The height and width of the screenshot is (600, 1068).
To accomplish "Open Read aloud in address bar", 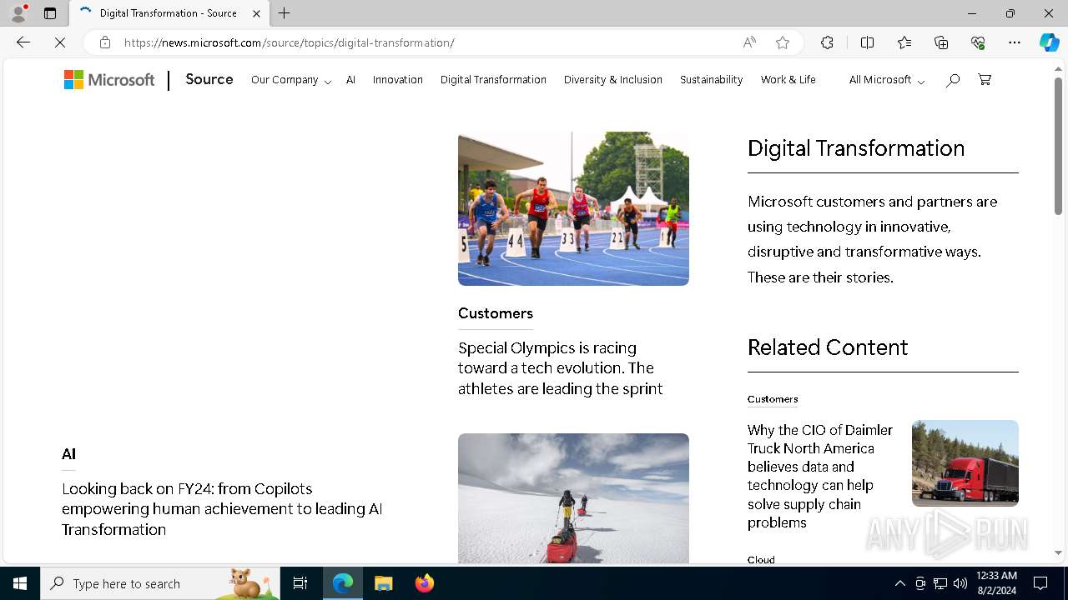I will [749, 42].
